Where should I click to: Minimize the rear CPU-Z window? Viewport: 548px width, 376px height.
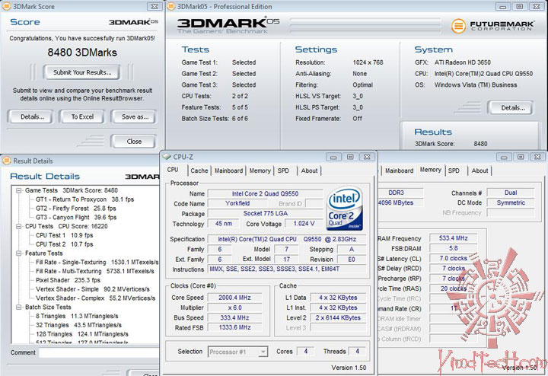click(x=504, y=158)
